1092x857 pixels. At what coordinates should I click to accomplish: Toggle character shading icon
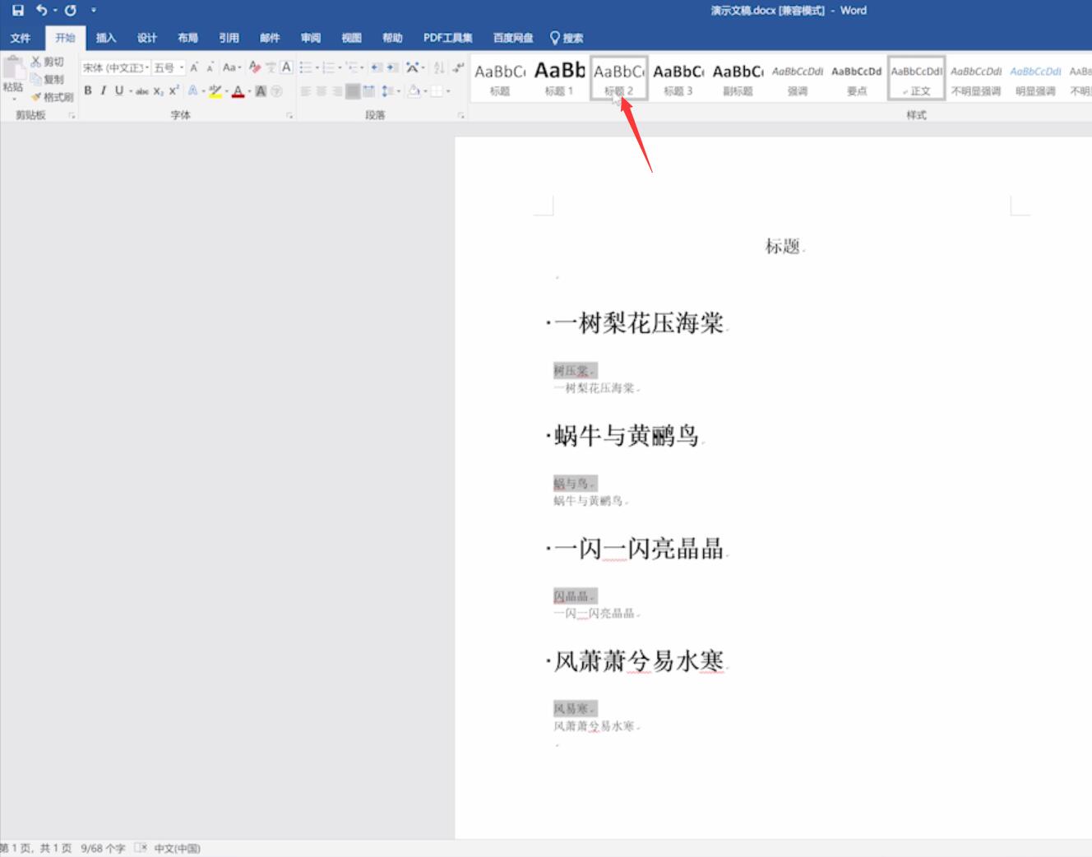[261, 90]
